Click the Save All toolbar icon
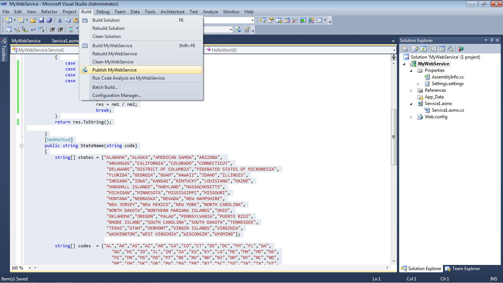The image size is (503, 283). [49, 20]
